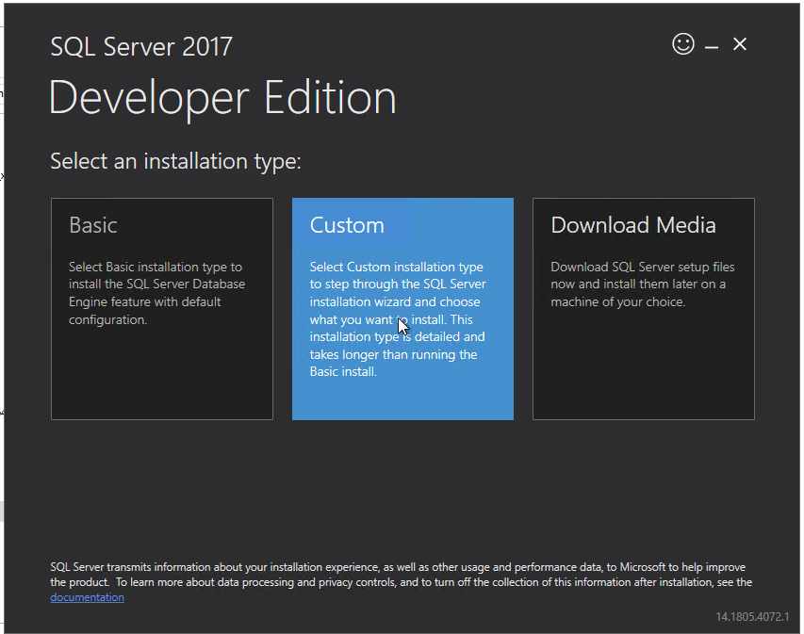Screen dimensions: 804x634
Task: Click the "Custom" tile heading
Action: [347, 225]
